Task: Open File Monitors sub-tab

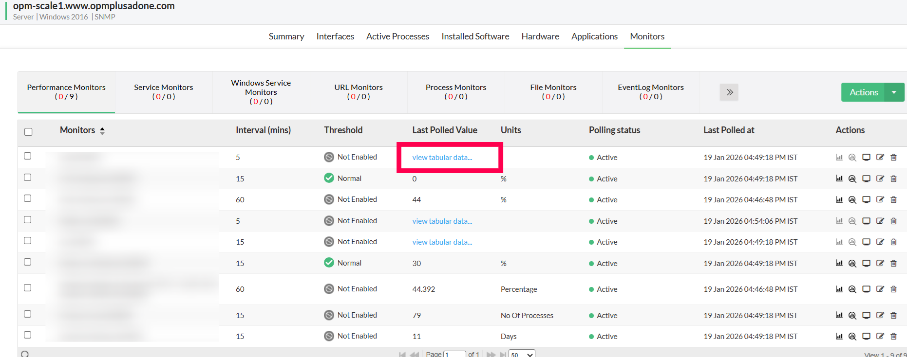Action: [553, 92]
